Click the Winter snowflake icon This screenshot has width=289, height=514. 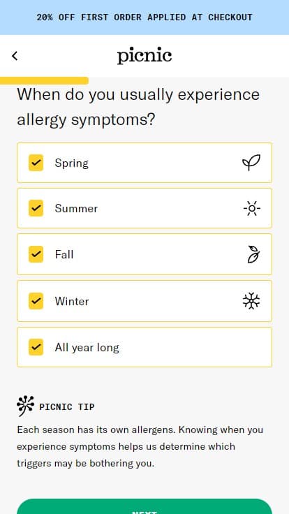click(x=251, y=301)
